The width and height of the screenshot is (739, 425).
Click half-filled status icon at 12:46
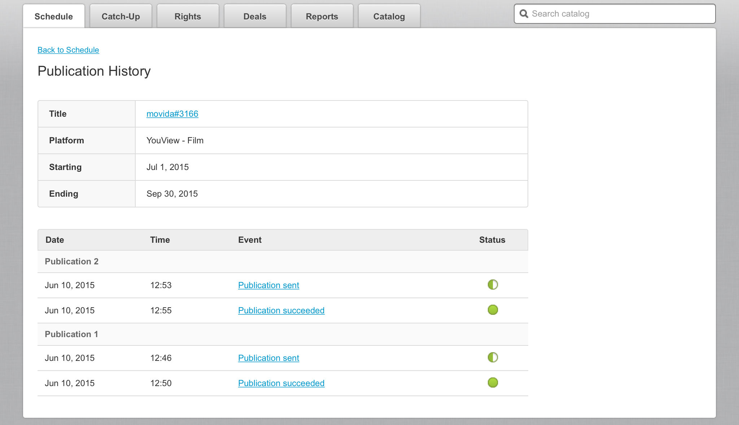(493, 357)
